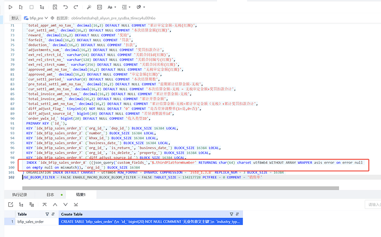
Task: Click the find in document icon
Action: (55, 7)
